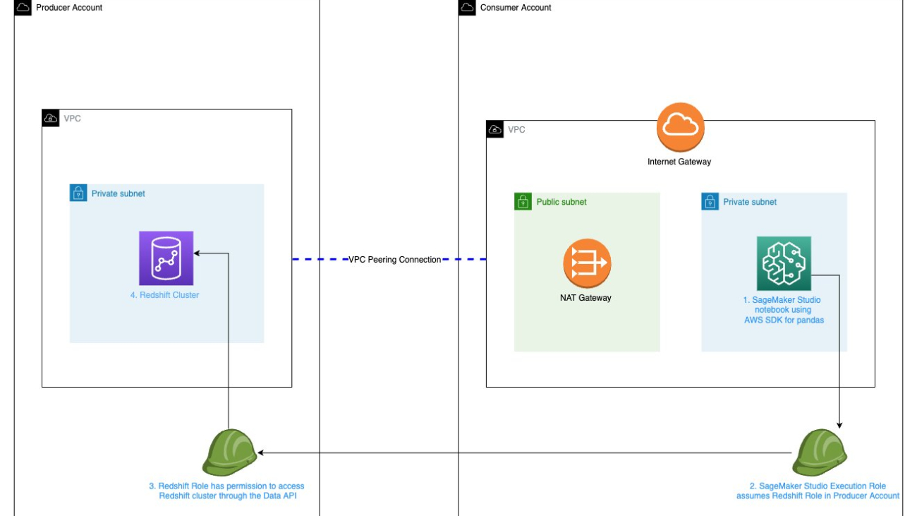Select the "Consumer Account" label

tap(516, 8)
